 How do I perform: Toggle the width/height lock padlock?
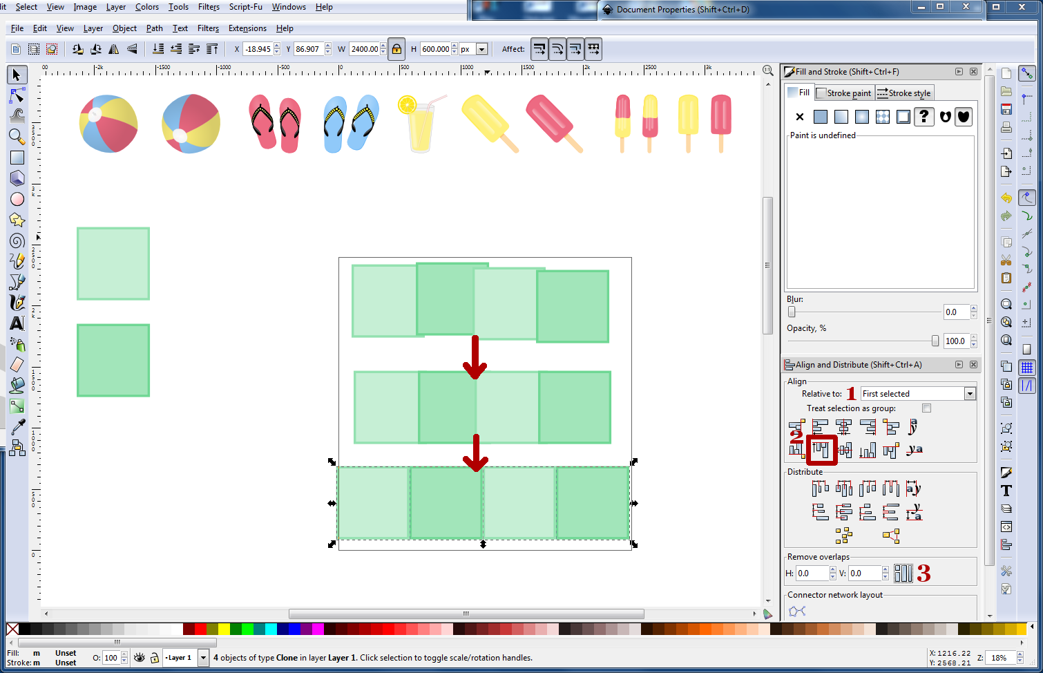click(x=396, y=48)
